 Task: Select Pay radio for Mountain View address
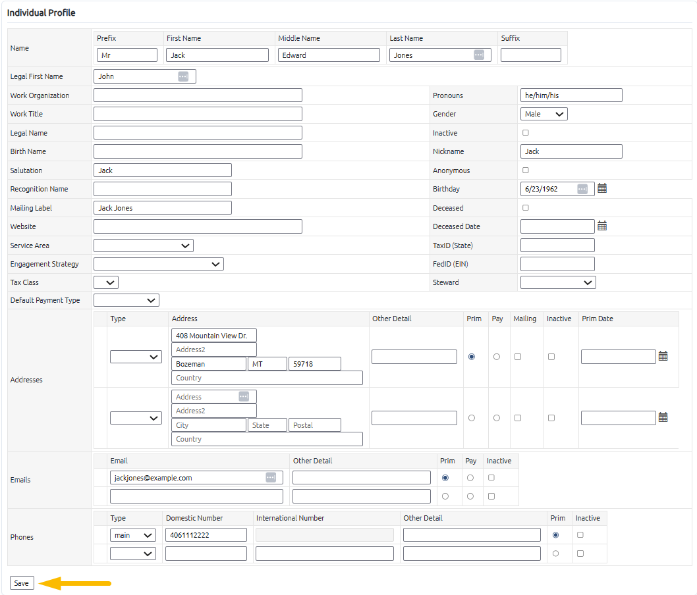[497, 357]
